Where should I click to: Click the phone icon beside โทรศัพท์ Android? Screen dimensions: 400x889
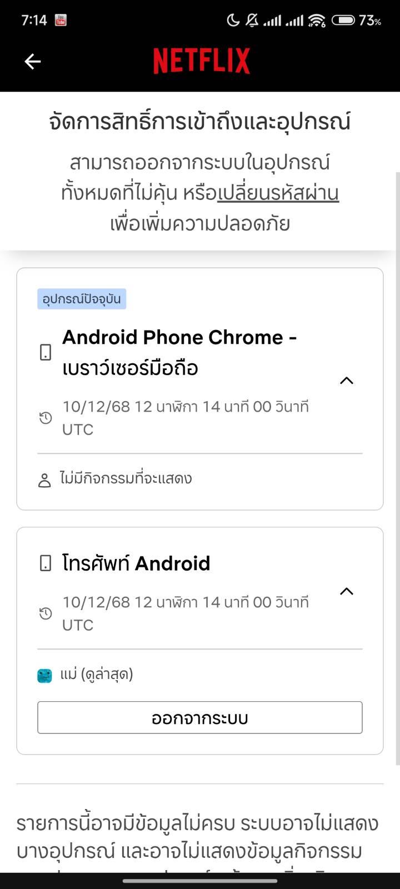pos(46,563)
